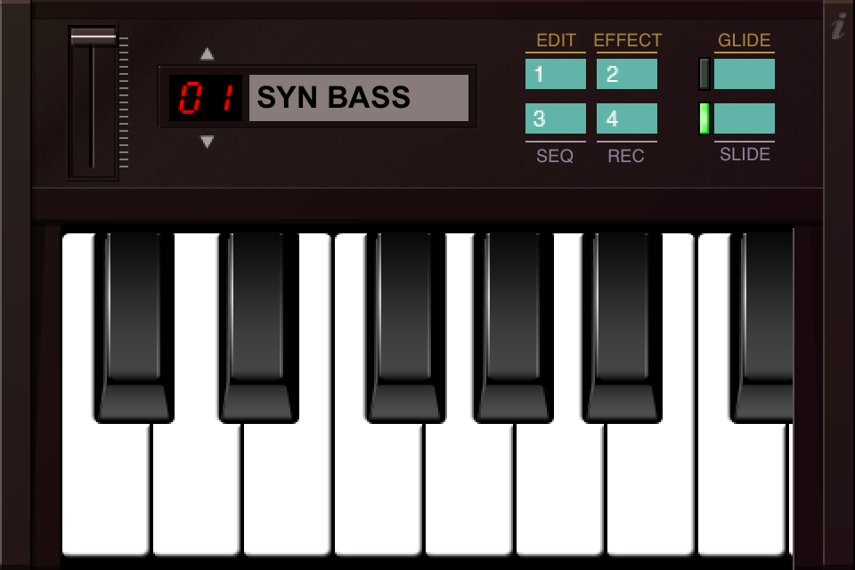Image resolution: width=855 pixels, height=570 pixels.
Task: Open the info icon in top-right corner
Action: tap(840, 26)
